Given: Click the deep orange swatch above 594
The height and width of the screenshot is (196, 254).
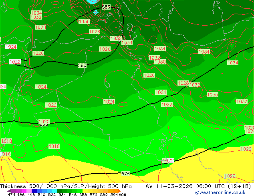Looking at the screenshot, I should pos(115,191).
